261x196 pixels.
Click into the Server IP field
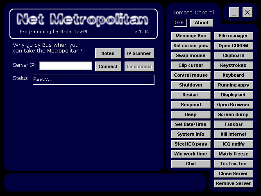click(x=66, y=66)
